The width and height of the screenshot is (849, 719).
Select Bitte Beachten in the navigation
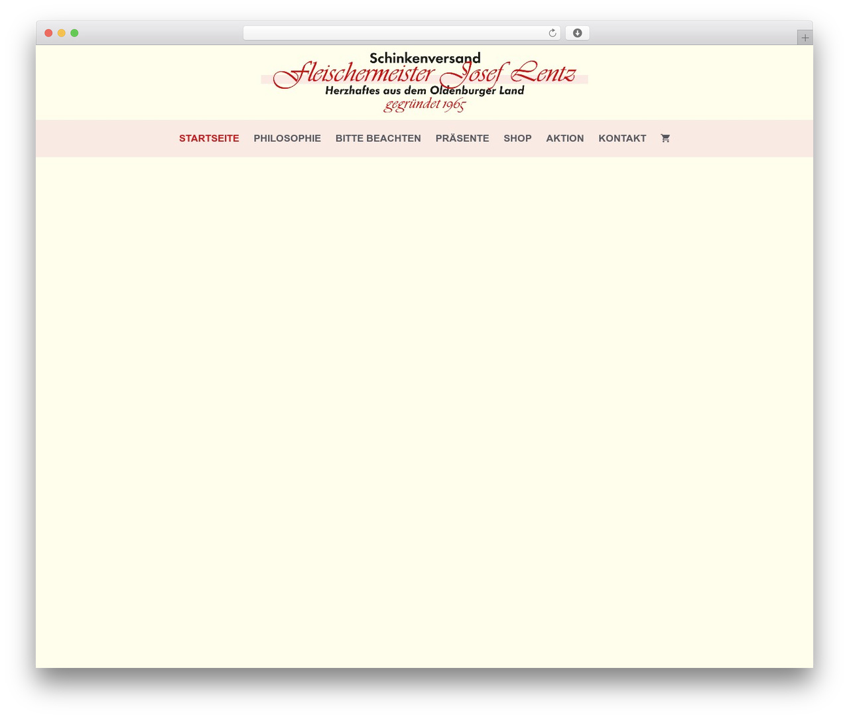pos(378,138)
